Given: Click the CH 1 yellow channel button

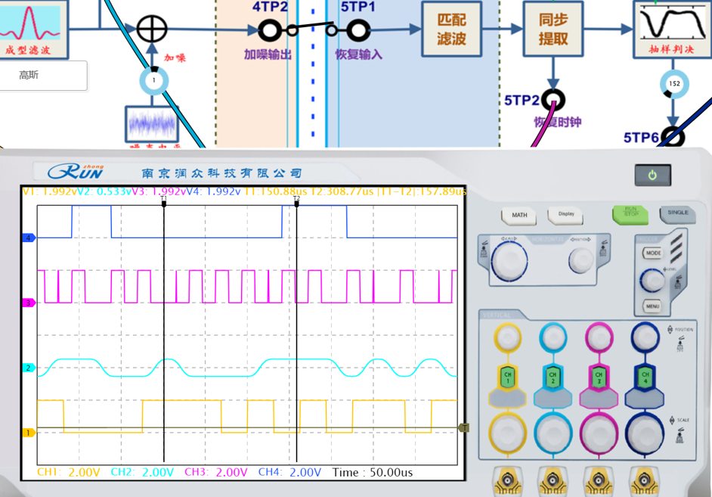Looking at the screenshot, I should [x=507, y=376].
